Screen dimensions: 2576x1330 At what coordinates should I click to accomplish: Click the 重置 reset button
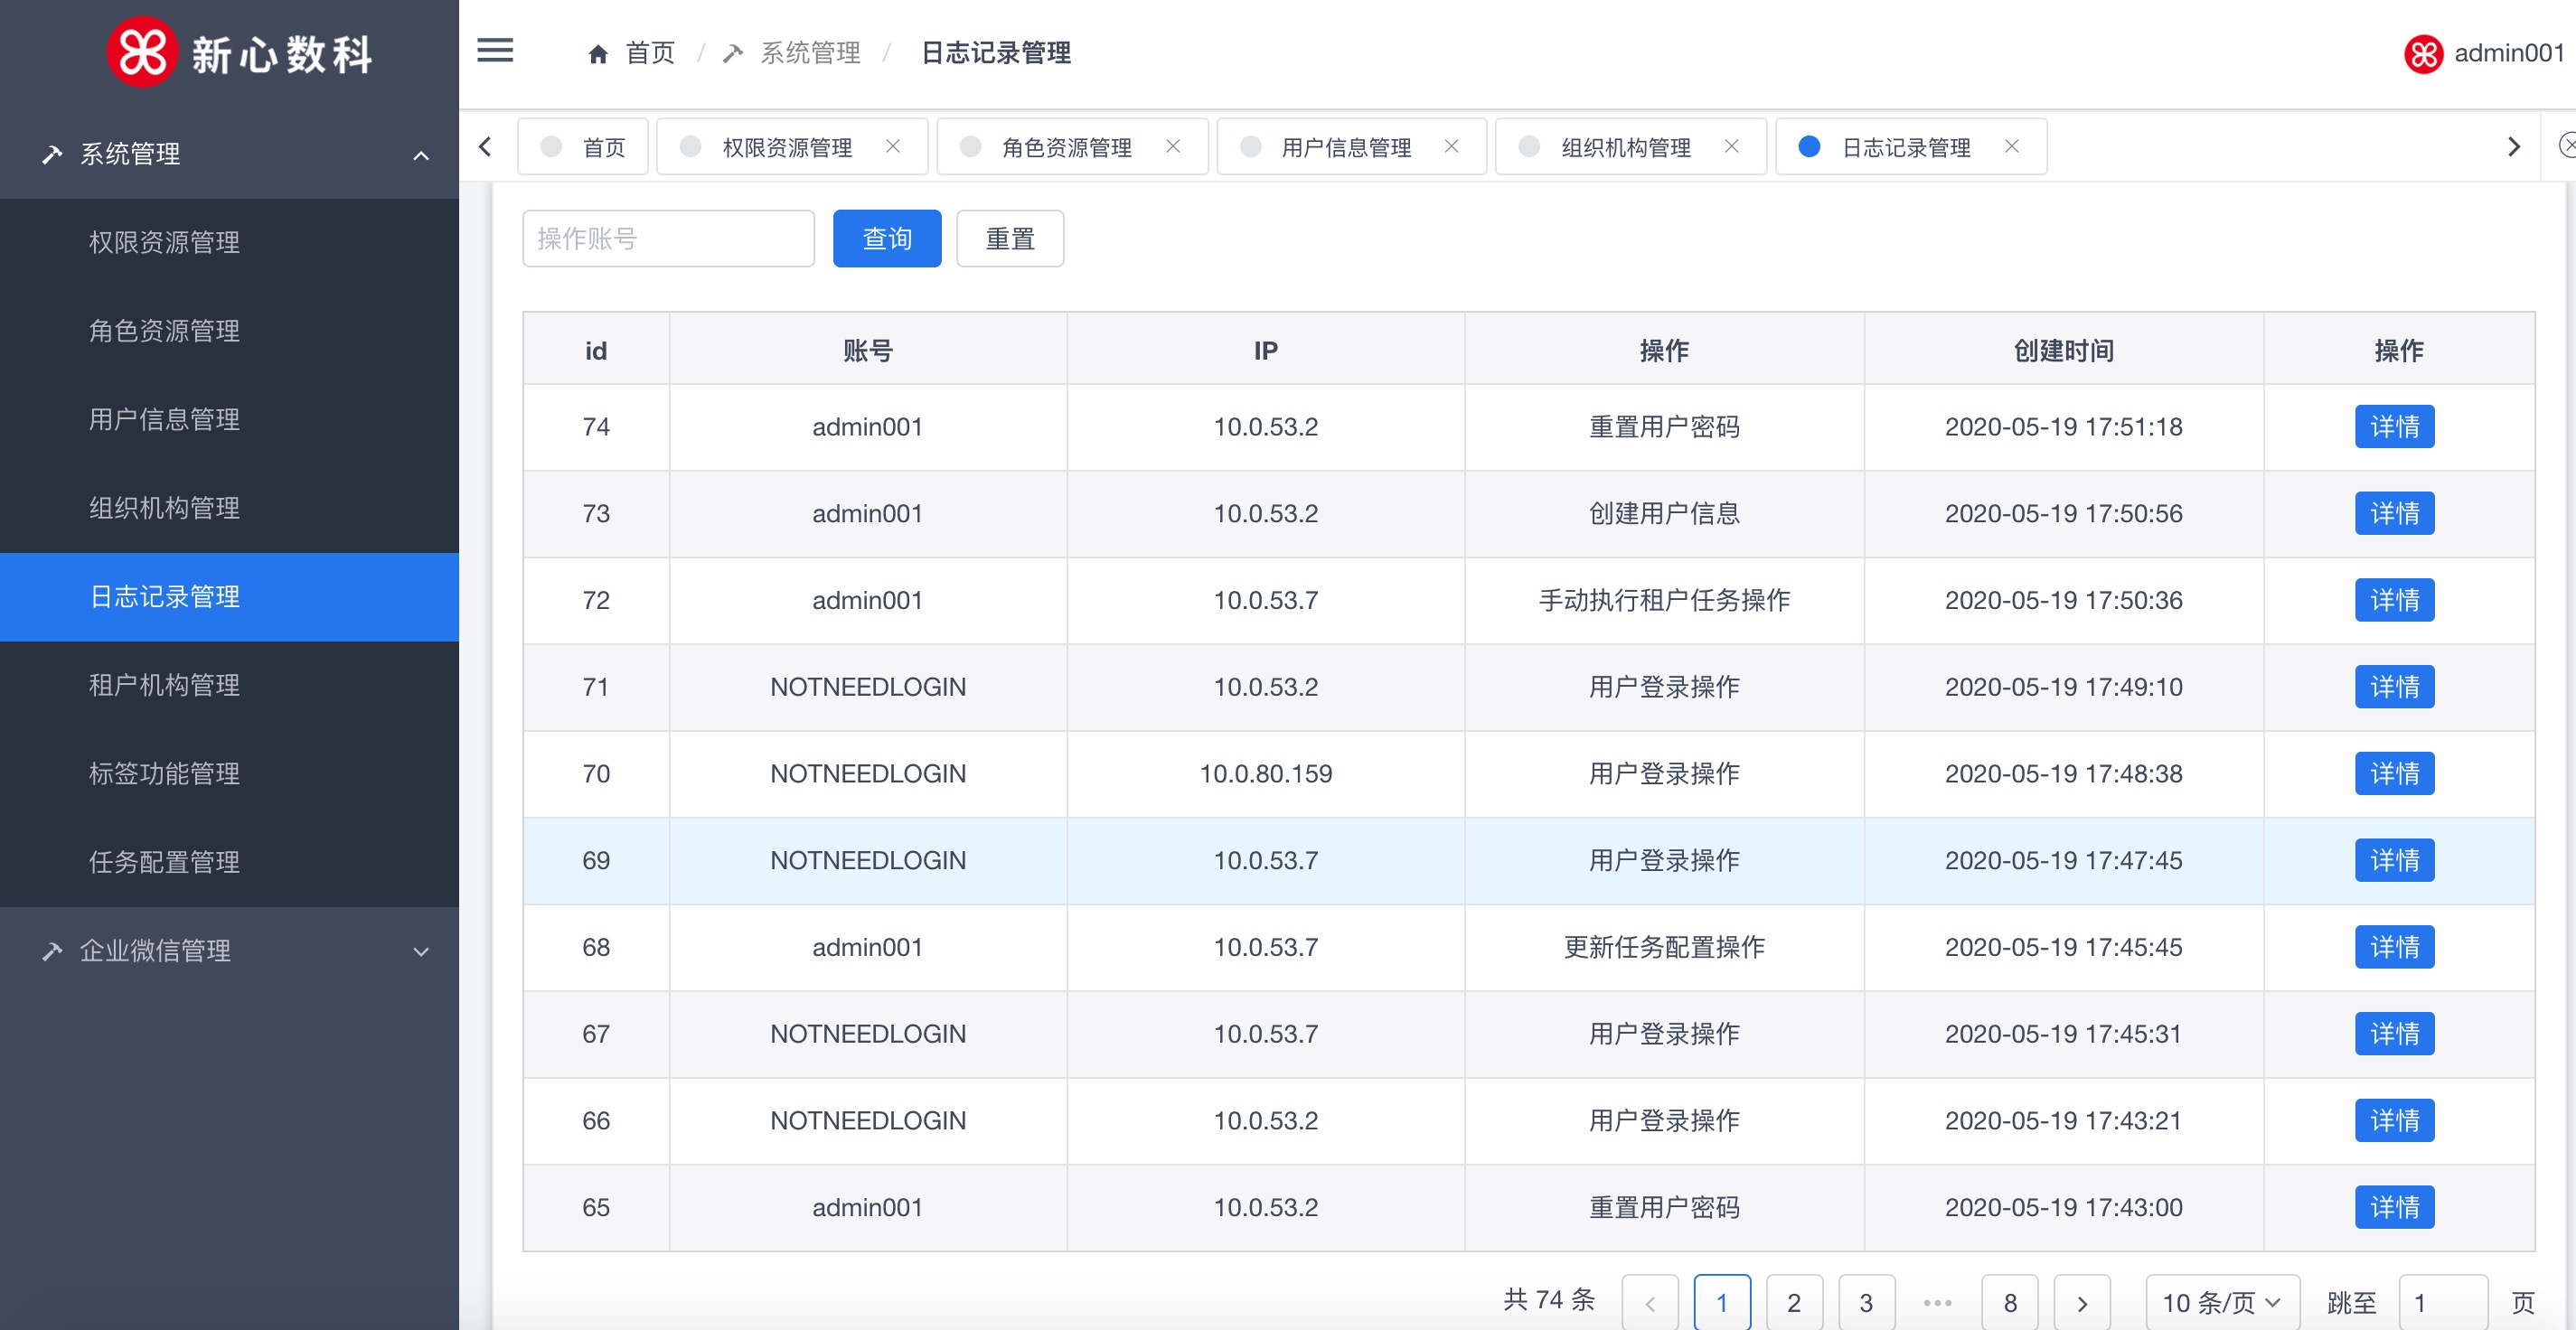1009,239
